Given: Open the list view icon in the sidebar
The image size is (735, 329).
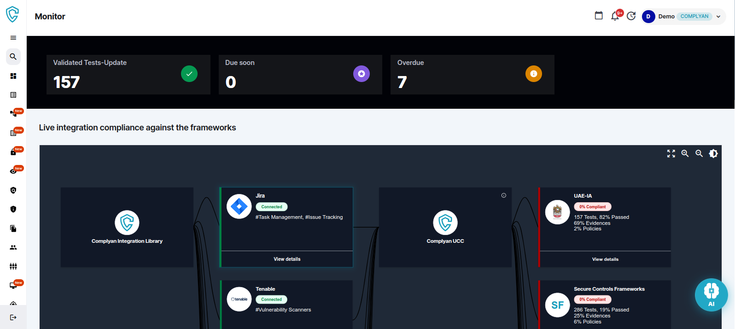Looking at the screenshot, I should tap(13, 95).
